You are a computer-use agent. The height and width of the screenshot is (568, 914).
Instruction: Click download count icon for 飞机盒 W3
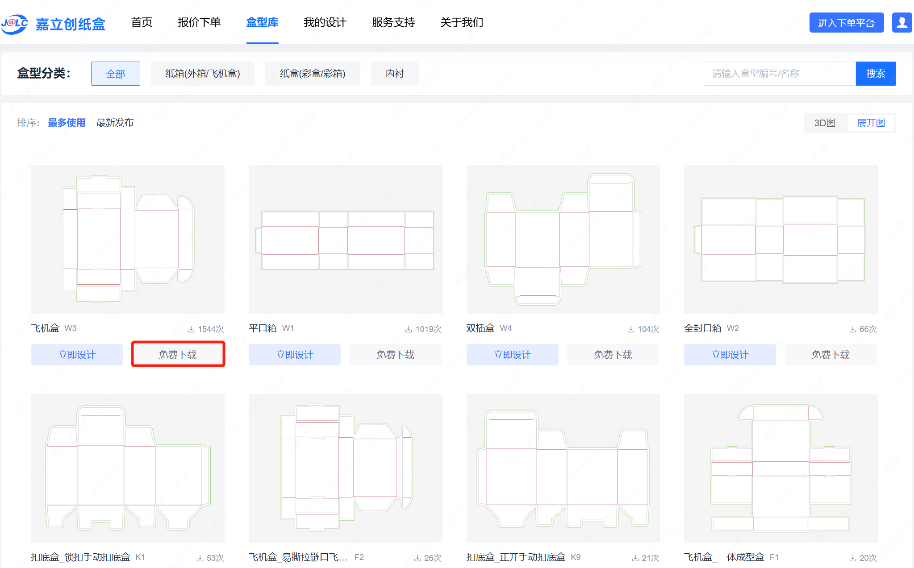(x=191, y=329)
